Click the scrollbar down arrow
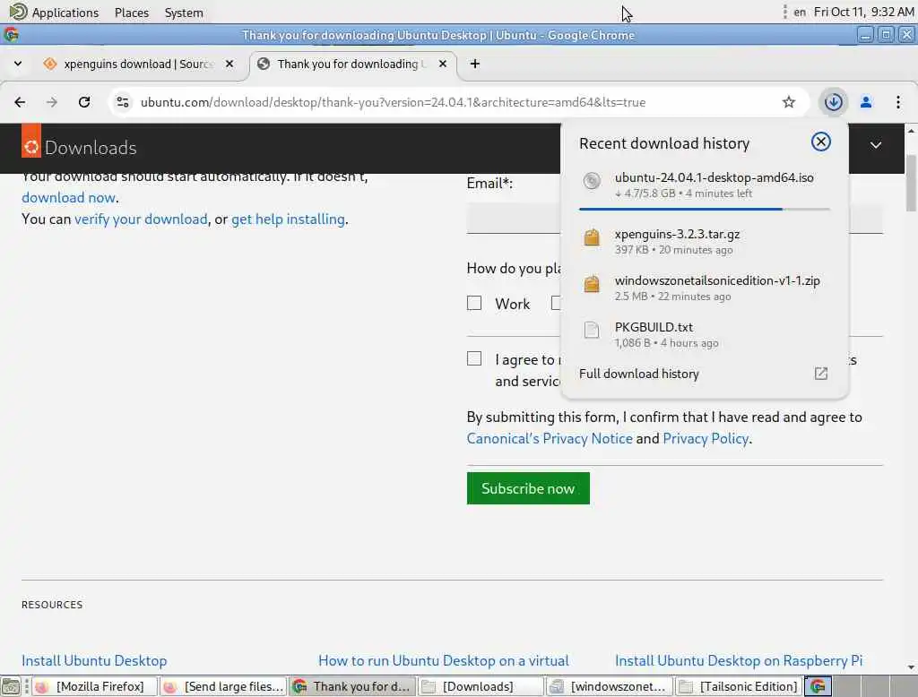The height and width of the screenshot is (697, 918). click(911, 667)
